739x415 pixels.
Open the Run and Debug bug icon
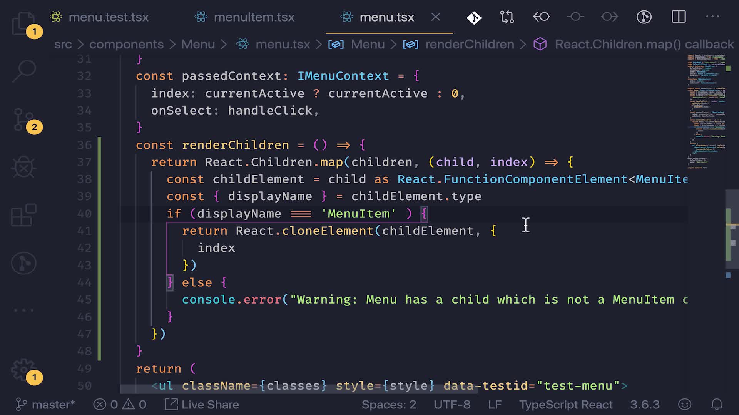pyautogui.click(x=24, y=168)
